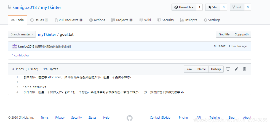Image resolution: width=270 pixels, height=125 pixels.
Task: Open the watchers count of 1
Action: click(199, 7)
